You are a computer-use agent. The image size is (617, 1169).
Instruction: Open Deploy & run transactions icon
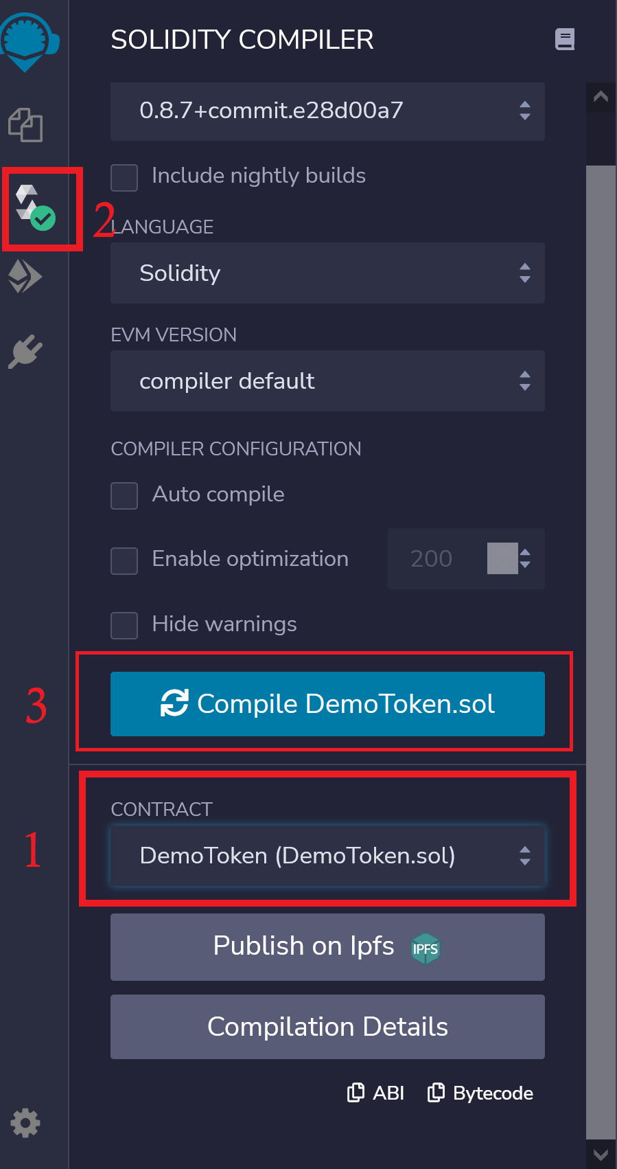(x=25, y=277)
